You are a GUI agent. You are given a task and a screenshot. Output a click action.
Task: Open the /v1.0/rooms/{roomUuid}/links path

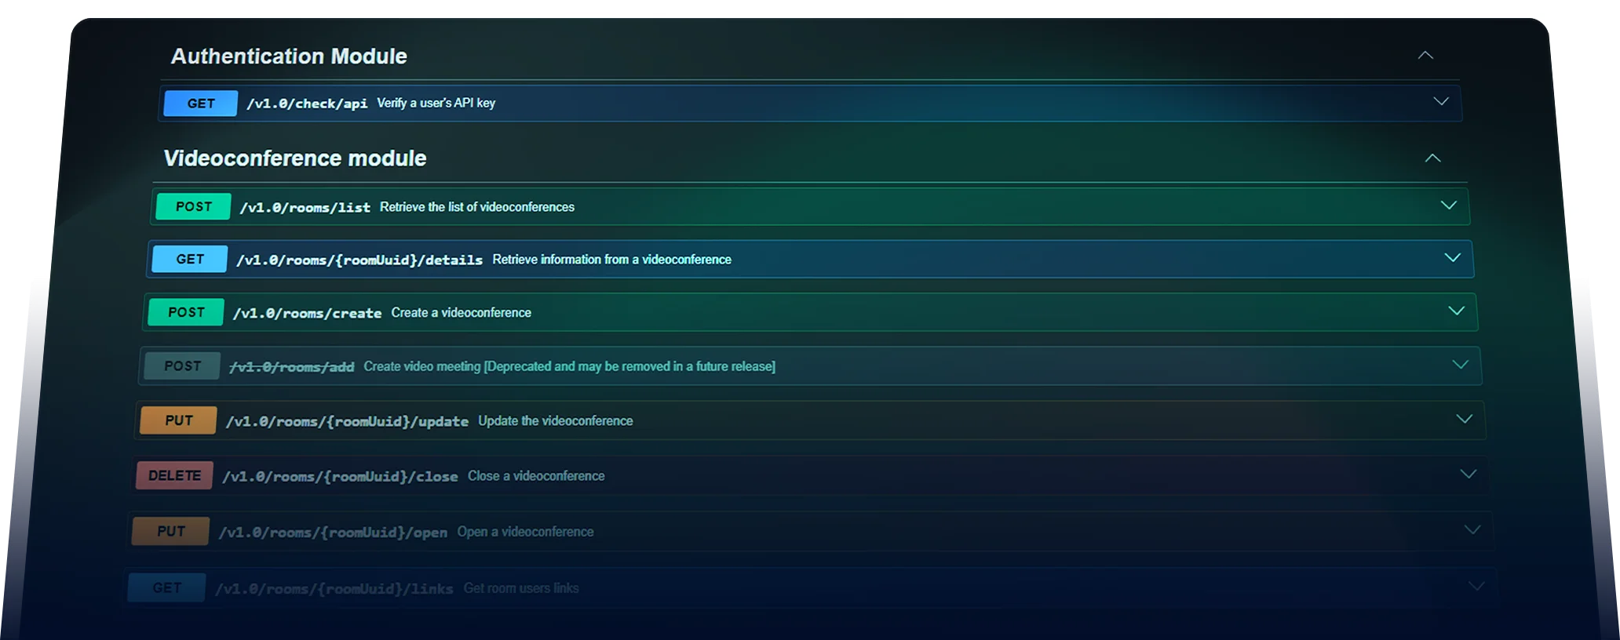pyautogui.click(x=334, y=589)
